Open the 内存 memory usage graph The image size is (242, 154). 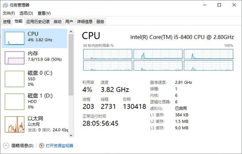[14, 58]
